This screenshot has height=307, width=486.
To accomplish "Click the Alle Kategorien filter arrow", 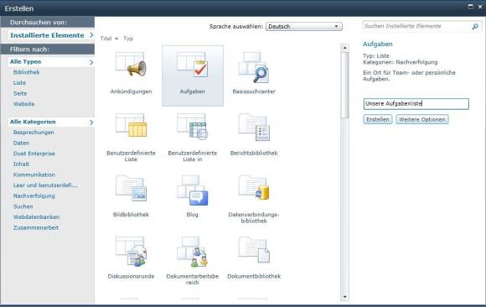I will 91,122.
